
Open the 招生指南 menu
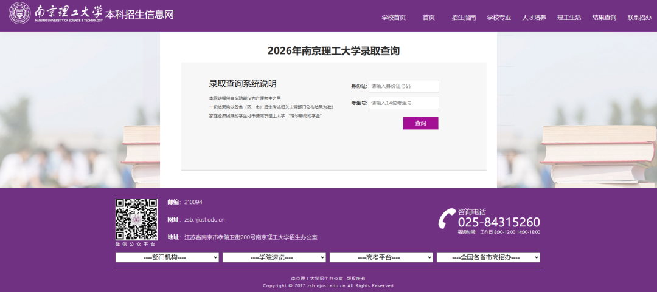pyautogui.click(x=464, y=18)
